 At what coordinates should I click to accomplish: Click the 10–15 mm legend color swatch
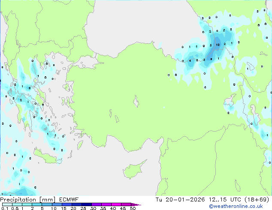57,204
